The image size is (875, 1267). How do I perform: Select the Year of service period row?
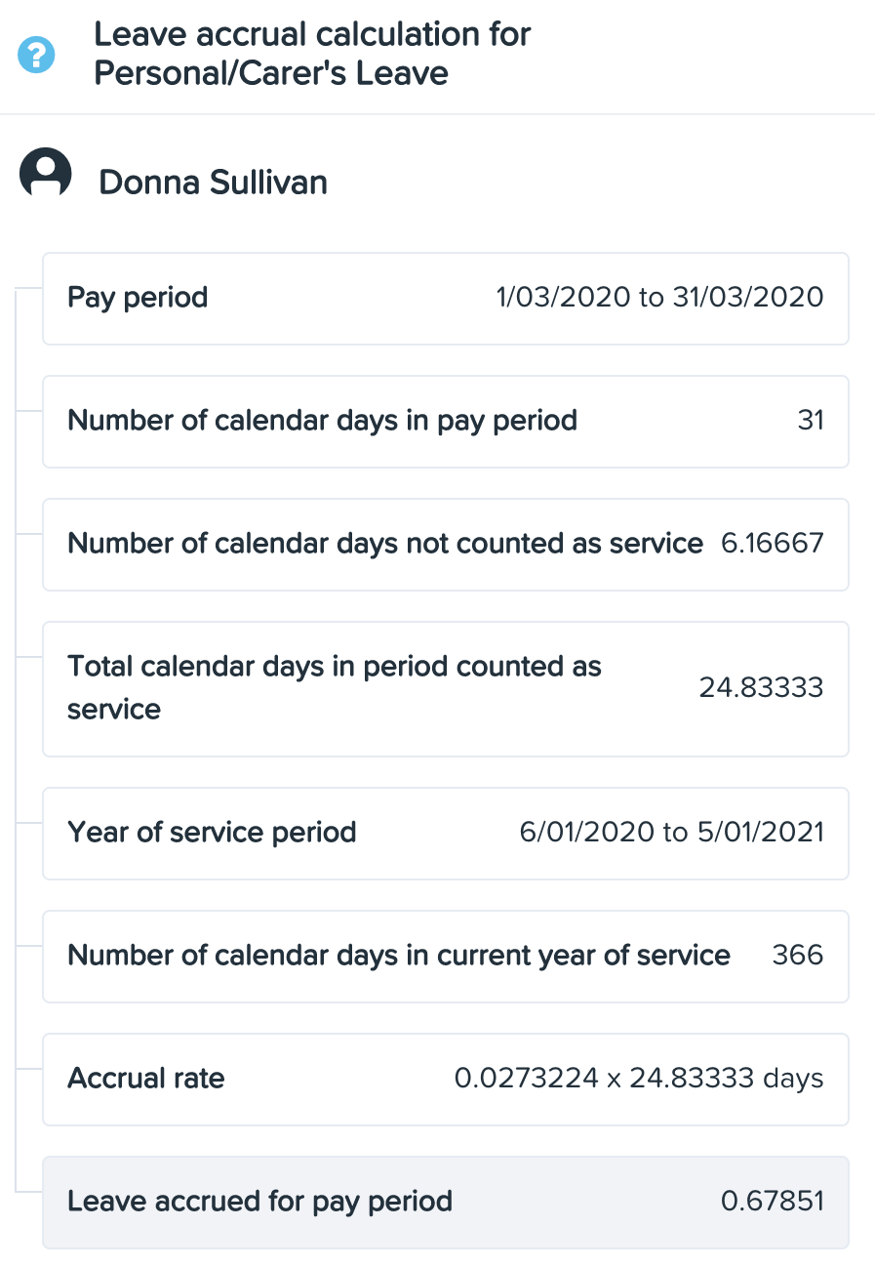[446, 834]
